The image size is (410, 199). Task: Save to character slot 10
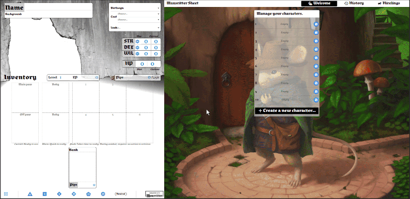point(316,100)
